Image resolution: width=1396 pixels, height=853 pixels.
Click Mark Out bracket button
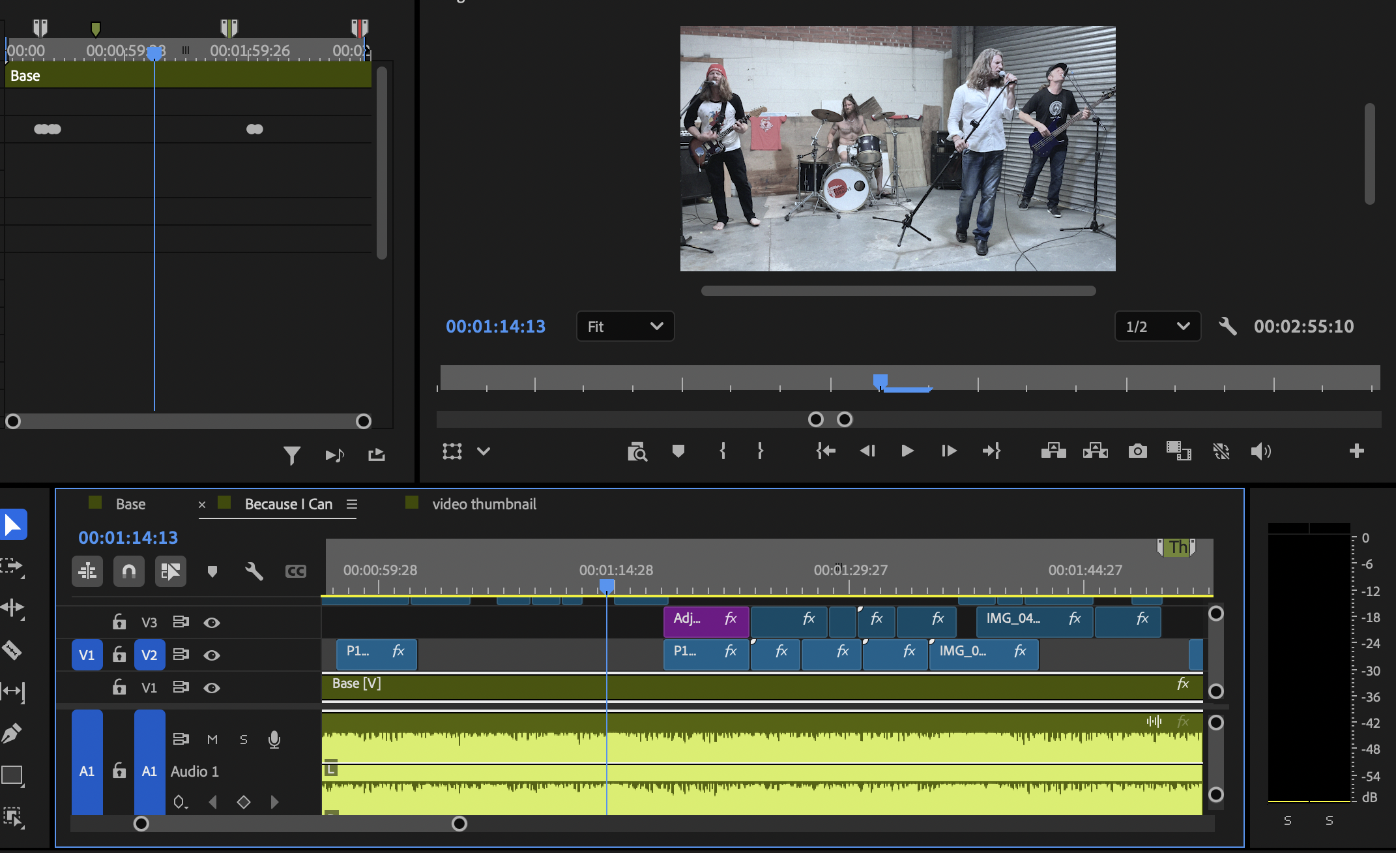(760, 451)
